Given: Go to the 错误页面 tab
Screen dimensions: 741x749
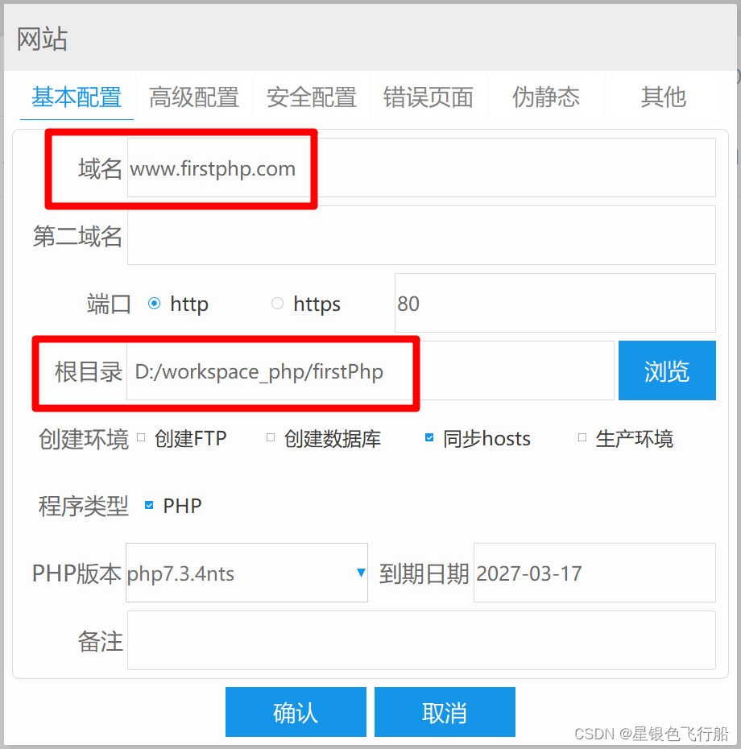Looking at the screenshot, I should tap(428, 97).
